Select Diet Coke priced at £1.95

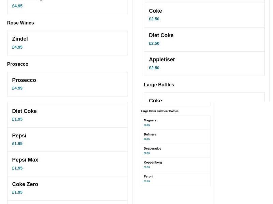click(67, 115)
